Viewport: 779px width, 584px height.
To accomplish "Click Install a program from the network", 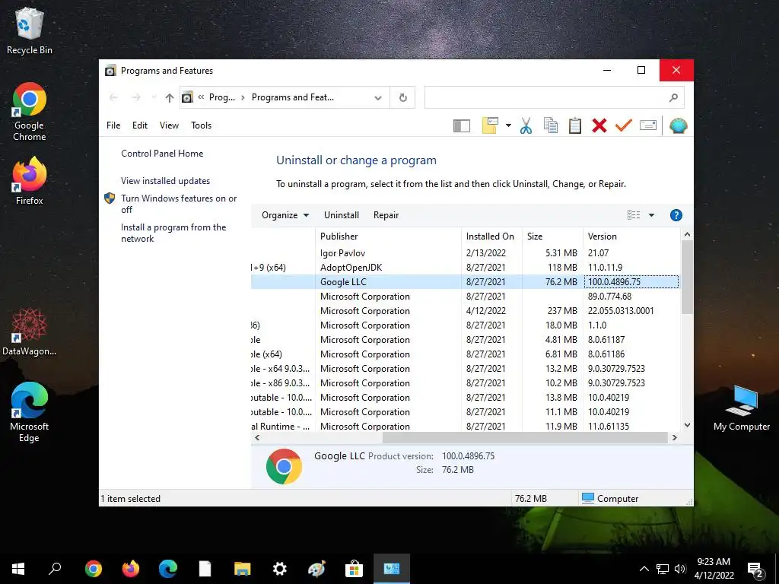I will click(x=173, y=233).
